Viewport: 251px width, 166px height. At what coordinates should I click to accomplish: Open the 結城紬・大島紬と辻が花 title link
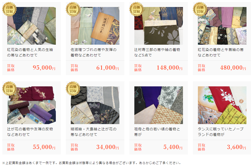(x=94, y=132)
